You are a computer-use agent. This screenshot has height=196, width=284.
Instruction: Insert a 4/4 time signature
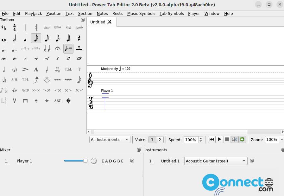point(15,28)
